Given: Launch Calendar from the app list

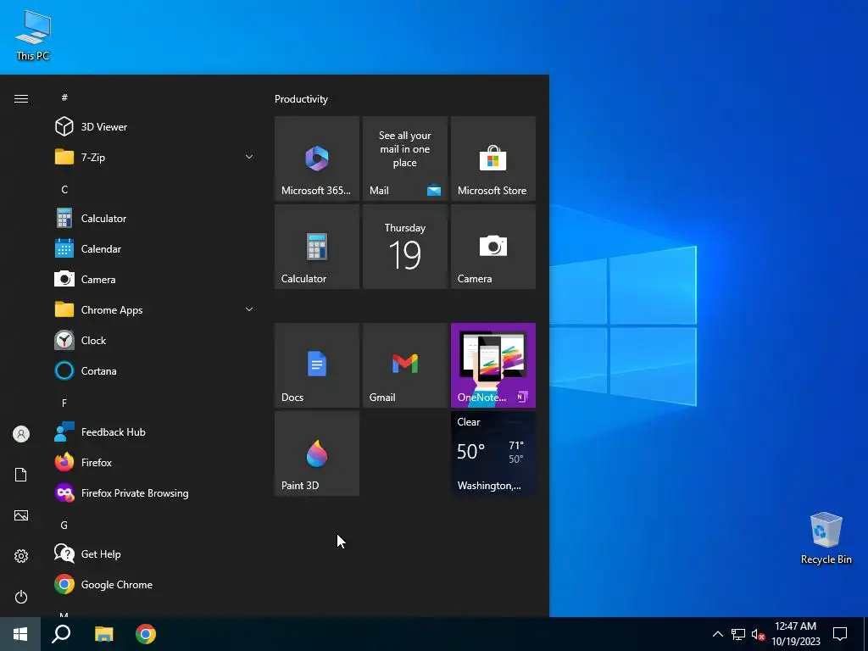Looking at the screenshot, I should [x=154, y=248].
